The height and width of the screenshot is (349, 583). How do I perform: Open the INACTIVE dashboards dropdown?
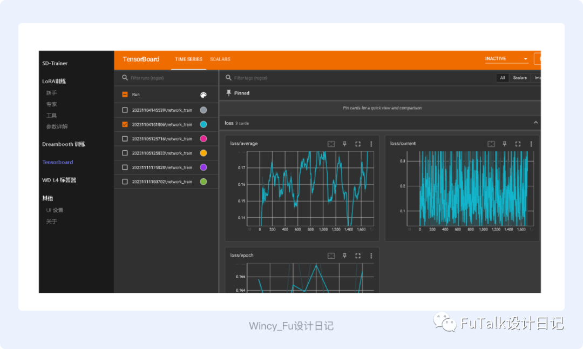[506, 59]
